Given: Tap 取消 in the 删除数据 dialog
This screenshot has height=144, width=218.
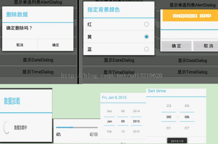Looking at the screenshot, I should [x=20, y=45].
